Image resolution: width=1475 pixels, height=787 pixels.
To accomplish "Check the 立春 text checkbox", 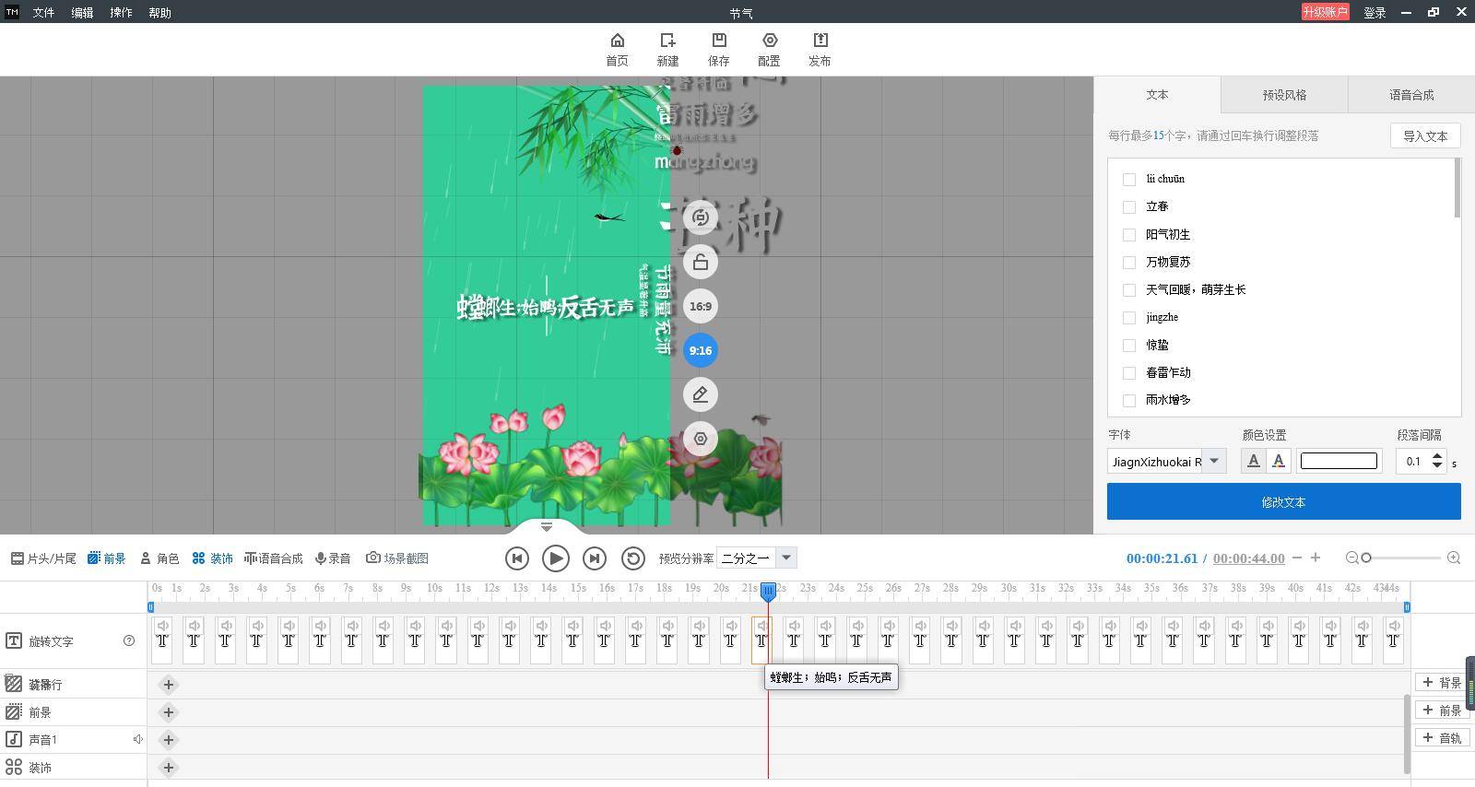I will coord(1129,207).
